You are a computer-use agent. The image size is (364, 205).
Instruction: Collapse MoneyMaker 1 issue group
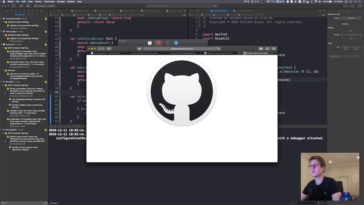tap(1, 130)
